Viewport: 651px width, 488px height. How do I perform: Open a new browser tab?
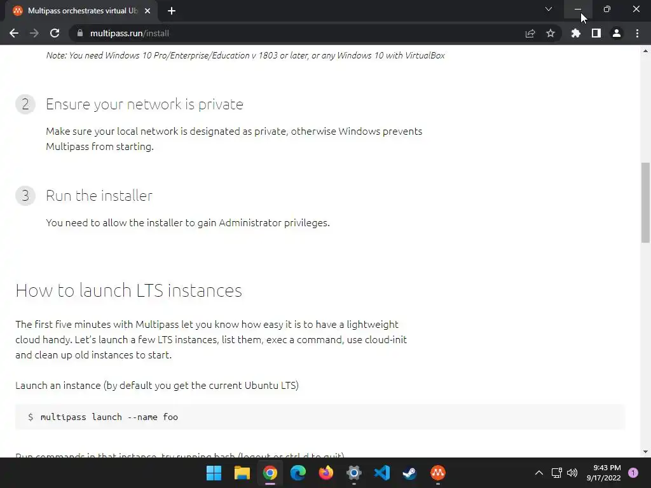click(x=172, y=11)
